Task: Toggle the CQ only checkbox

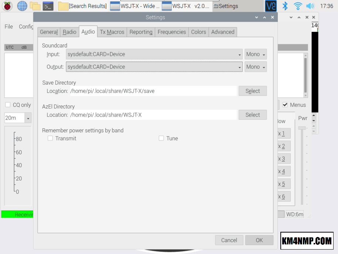Action: pyautogui.click(x=8, y=105)
